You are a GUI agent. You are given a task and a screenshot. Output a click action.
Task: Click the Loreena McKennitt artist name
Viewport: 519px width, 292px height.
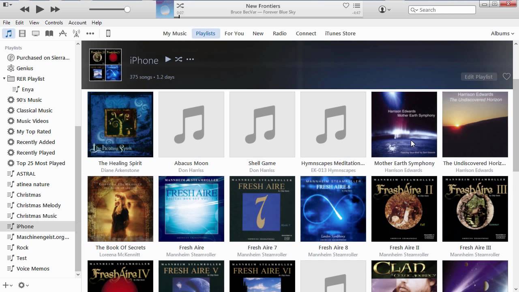point(120,255)
